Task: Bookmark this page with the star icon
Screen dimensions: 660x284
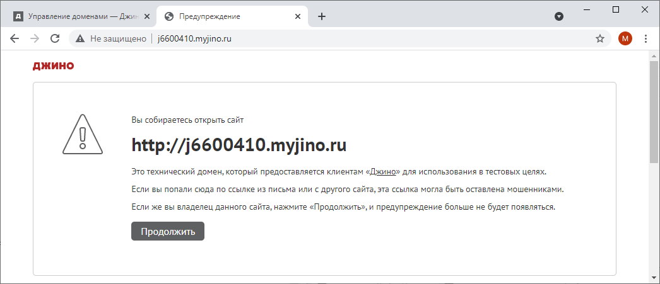Action: 600,38
